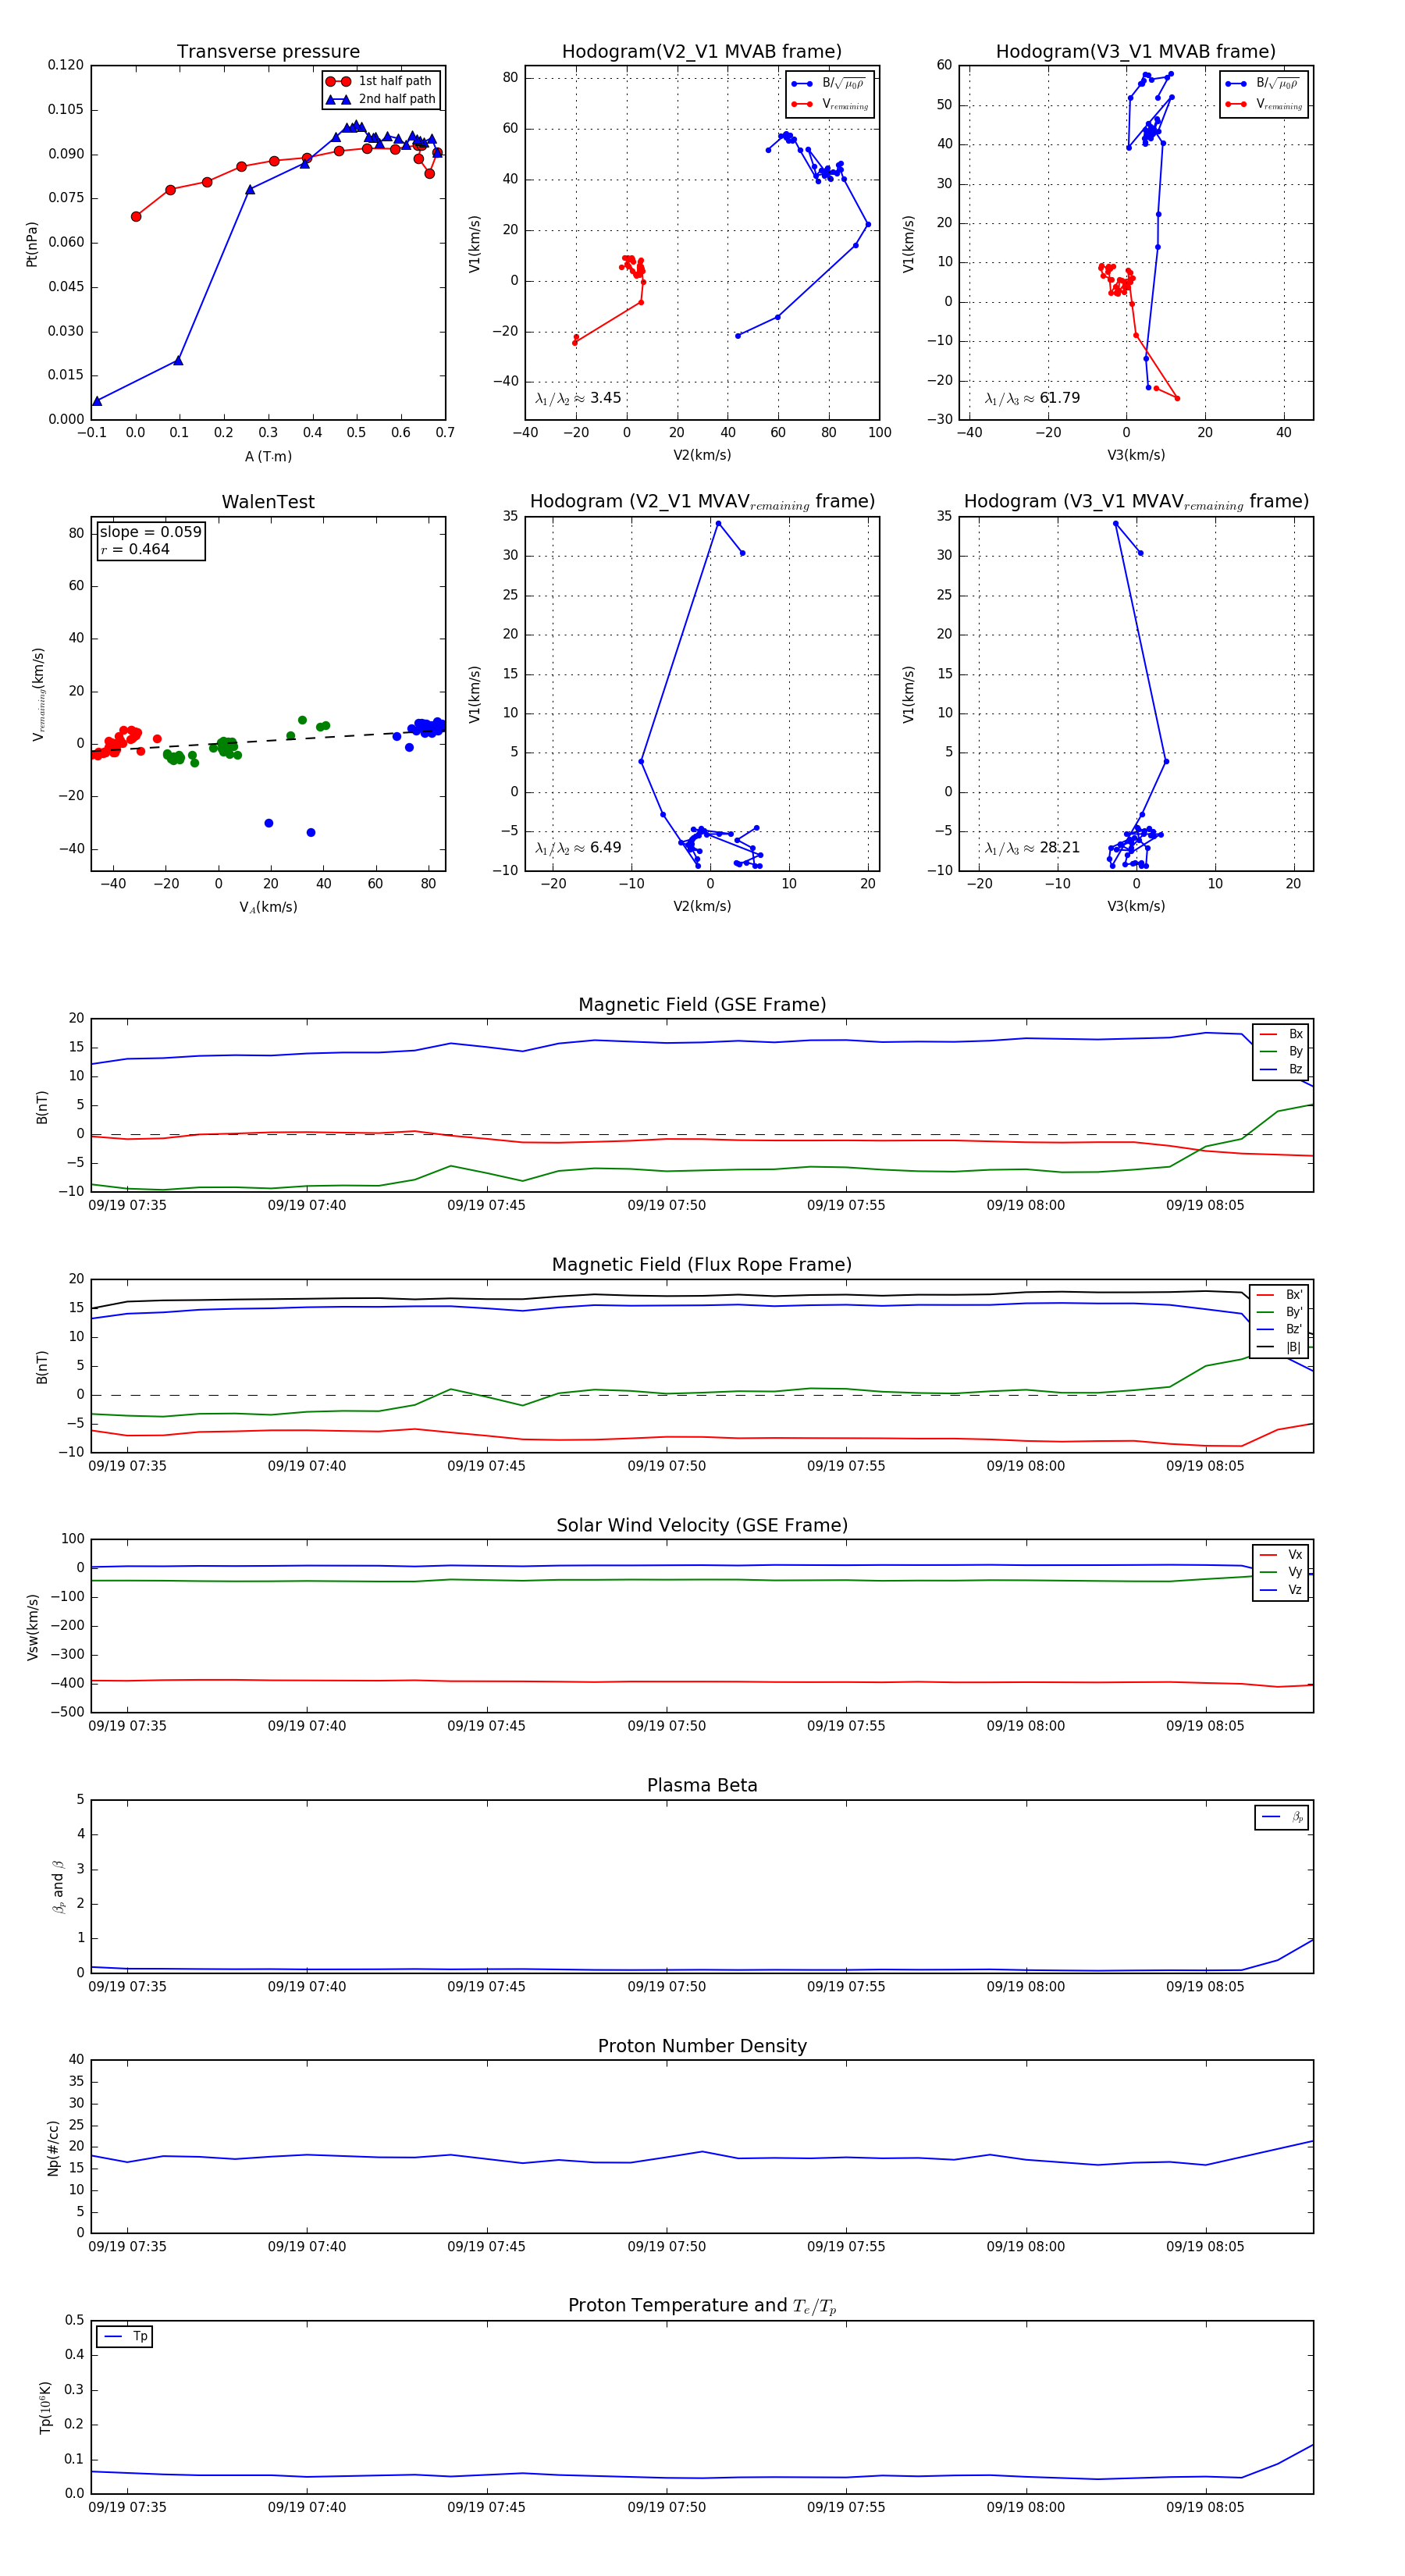Click the 'B/√μ0ρ' legend entry in V3_V1 MVAB hodogram
The image size is (1405, 2576).
1264,83
